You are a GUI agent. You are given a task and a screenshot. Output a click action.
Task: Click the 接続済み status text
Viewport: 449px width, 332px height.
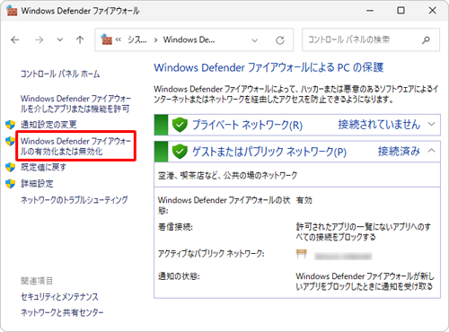point(399,151)
